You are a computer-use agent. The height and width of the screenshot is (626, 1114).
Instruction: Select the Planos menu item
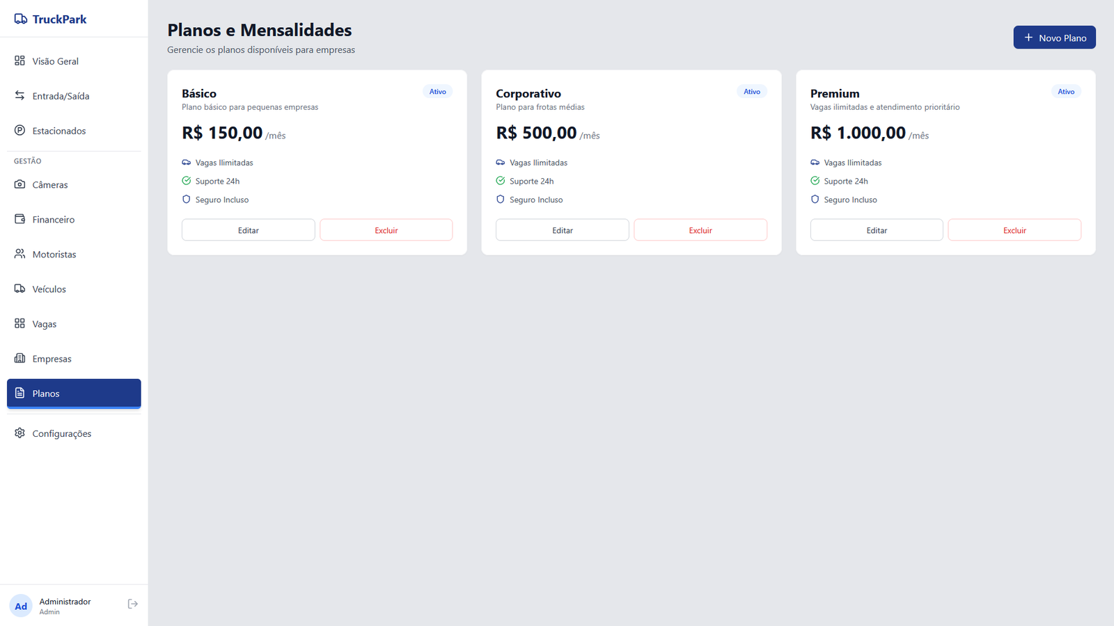(73, 393)
